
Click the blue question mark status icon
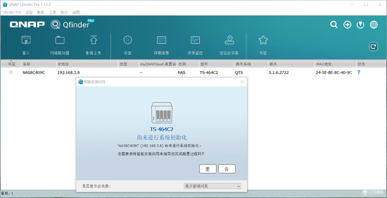[x=358, y=72]
